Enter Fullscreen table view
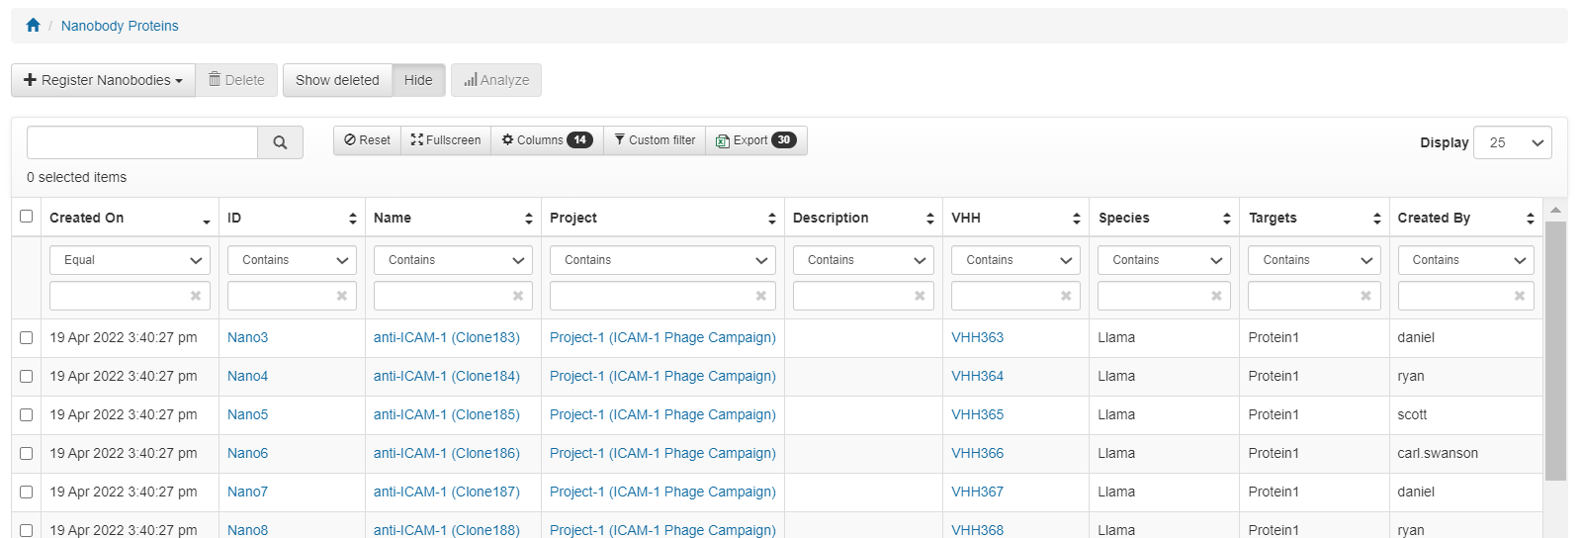The height and width of the screenshot is (538, 1582). [446, 140]
